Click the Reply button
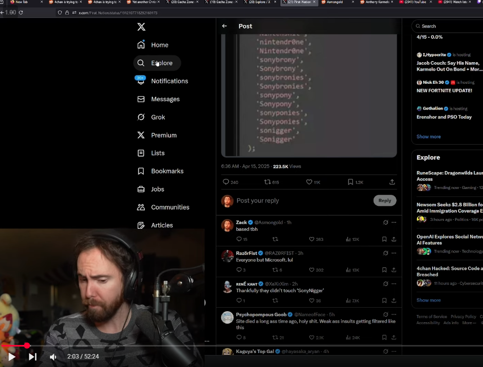The width and height of the screenshot is (483, 367). [x=385, y=200]
